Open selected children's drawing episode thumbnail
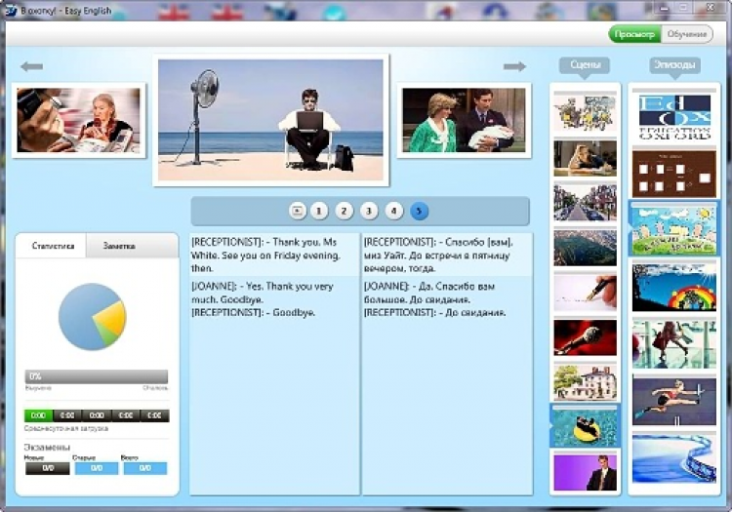 674,228
